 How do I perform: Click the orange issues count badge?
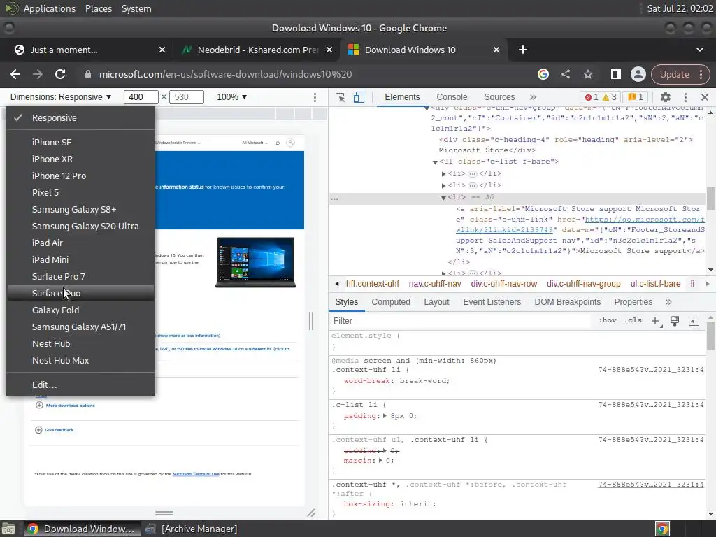tap(635, 97)
